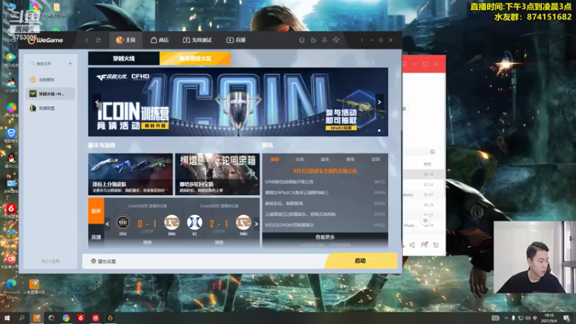Refresh the WeGame page
The image size is (576, 324).
98,40
